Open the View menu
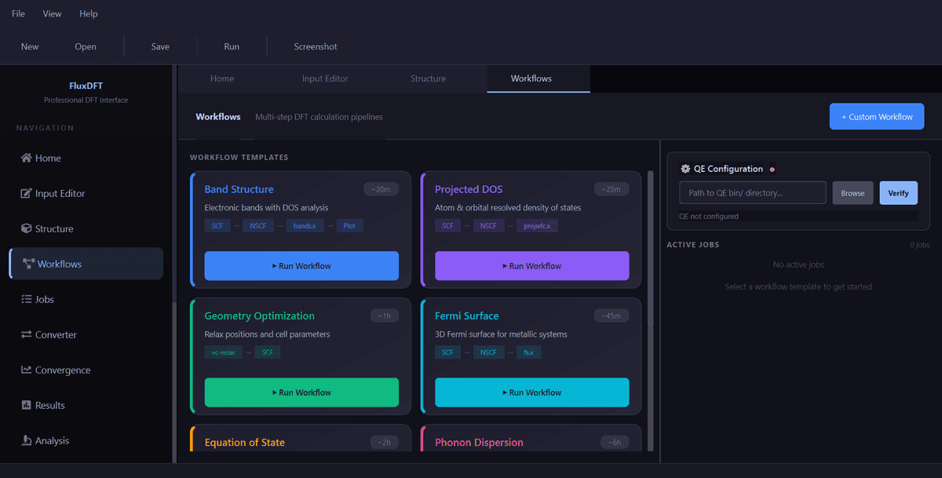This screenshot has height=478, width=942. [x=52, y=13]
